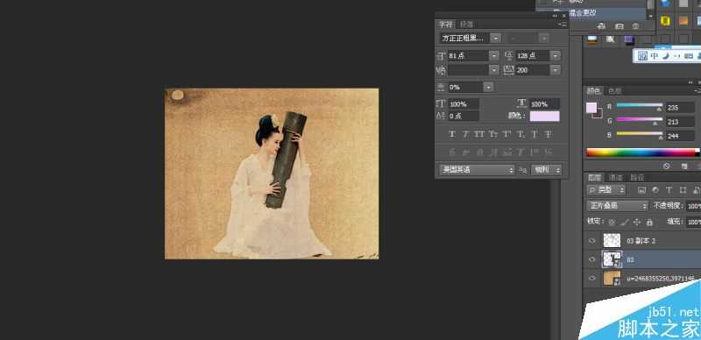Image resolution: width=701 pixels, height=340 pixels.
Task: Open the 0% tsume scale dropdown
Action: pos(488,88)
